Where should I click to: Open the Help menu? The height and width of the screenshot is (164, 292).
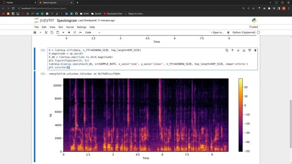92,27
